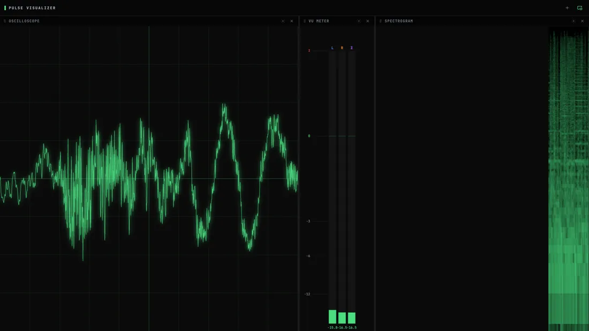
Task: Click the 0 dB scale mark
Action: point(309,136)
